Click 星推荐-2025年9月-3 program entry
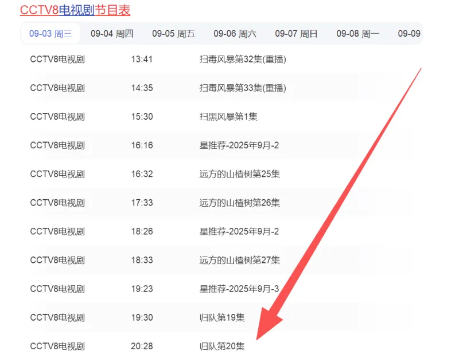 click(x=239, y=289)
